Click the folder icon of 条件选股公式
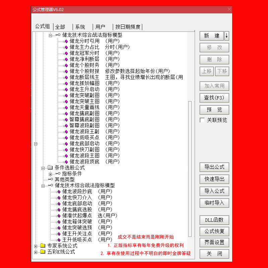Screen dimensions: 268x268 coord(50,167)
